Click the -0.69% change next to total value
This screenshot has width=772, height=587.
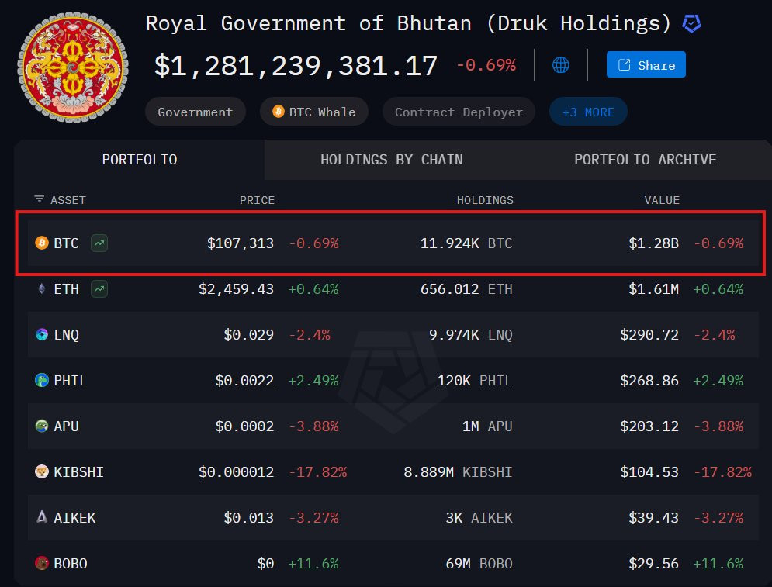pyautogui.click(x=486, y=65)
